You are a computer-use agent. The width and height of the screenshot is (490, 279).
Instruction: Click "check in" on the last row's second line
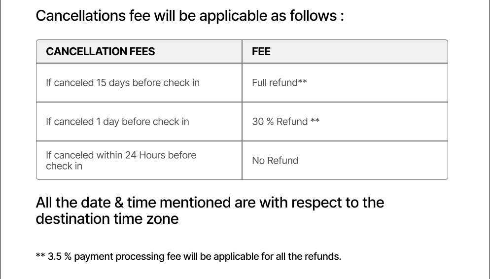pos(64,166)
